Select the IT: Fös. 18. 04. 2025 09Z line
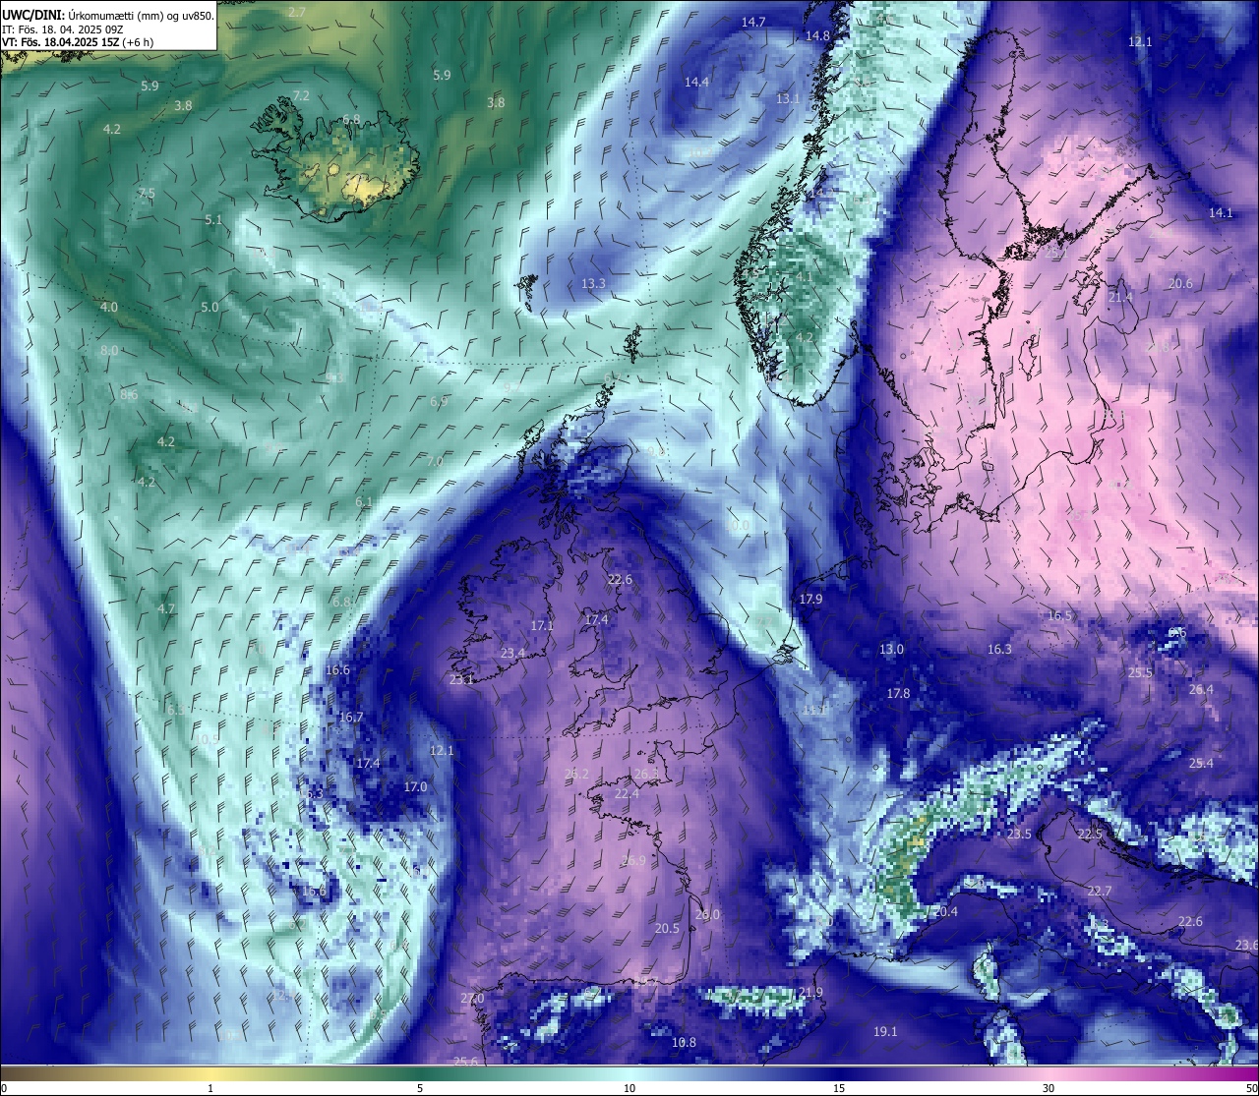The image size is (1259, 1096). (62, 29)
